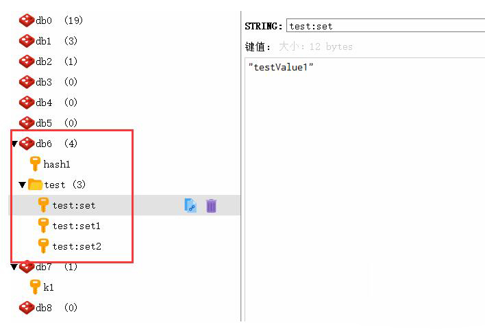The height and width of the screenshot is (329, 485).
Task: Select the test:set2 key
Action: [x=76, y=246]
